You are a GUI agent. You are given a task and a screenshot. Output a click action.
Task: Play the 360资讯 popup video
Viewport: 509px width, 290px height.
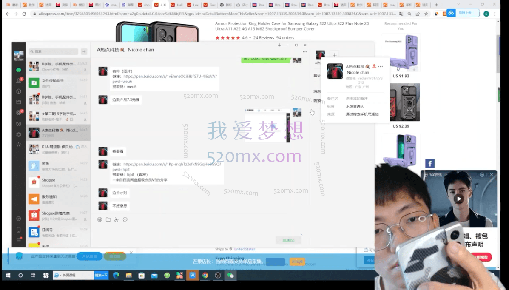tap(458, 199)
